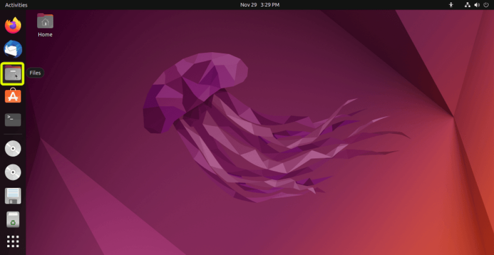
Task: Open Trash from the dock
Action: tap(13, 219)
